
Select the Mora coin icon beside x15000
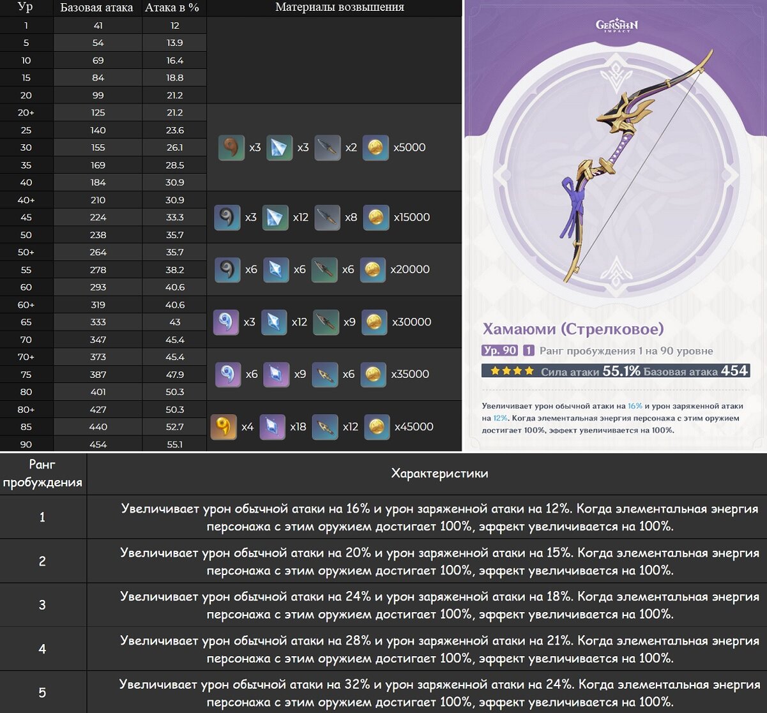tap(376, 218)
